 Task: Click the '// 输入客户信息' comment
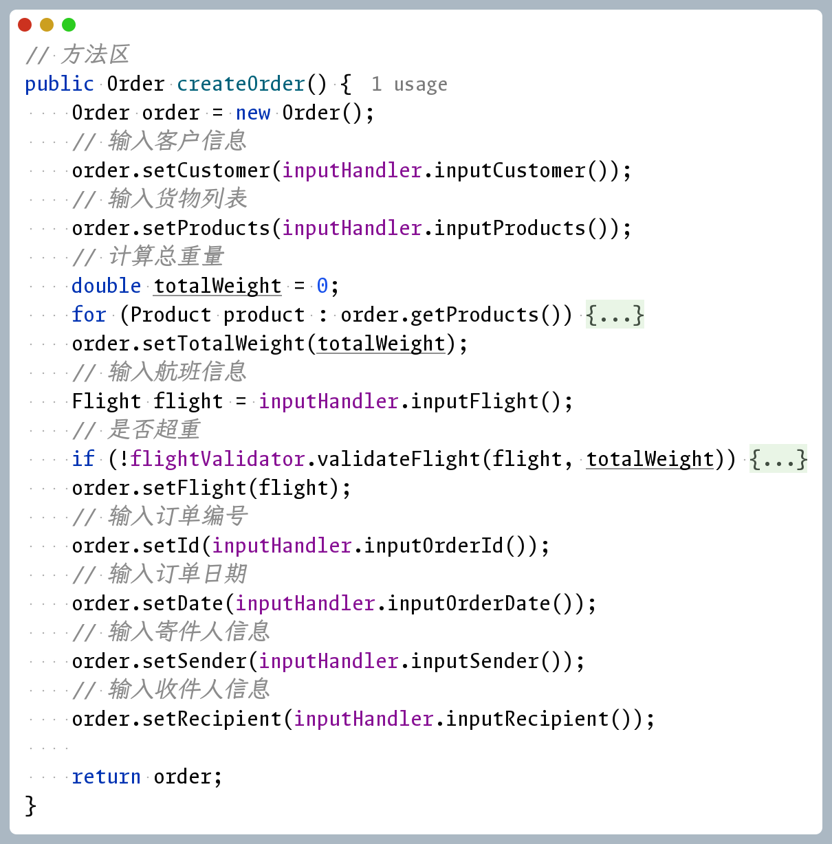[160, 141]
